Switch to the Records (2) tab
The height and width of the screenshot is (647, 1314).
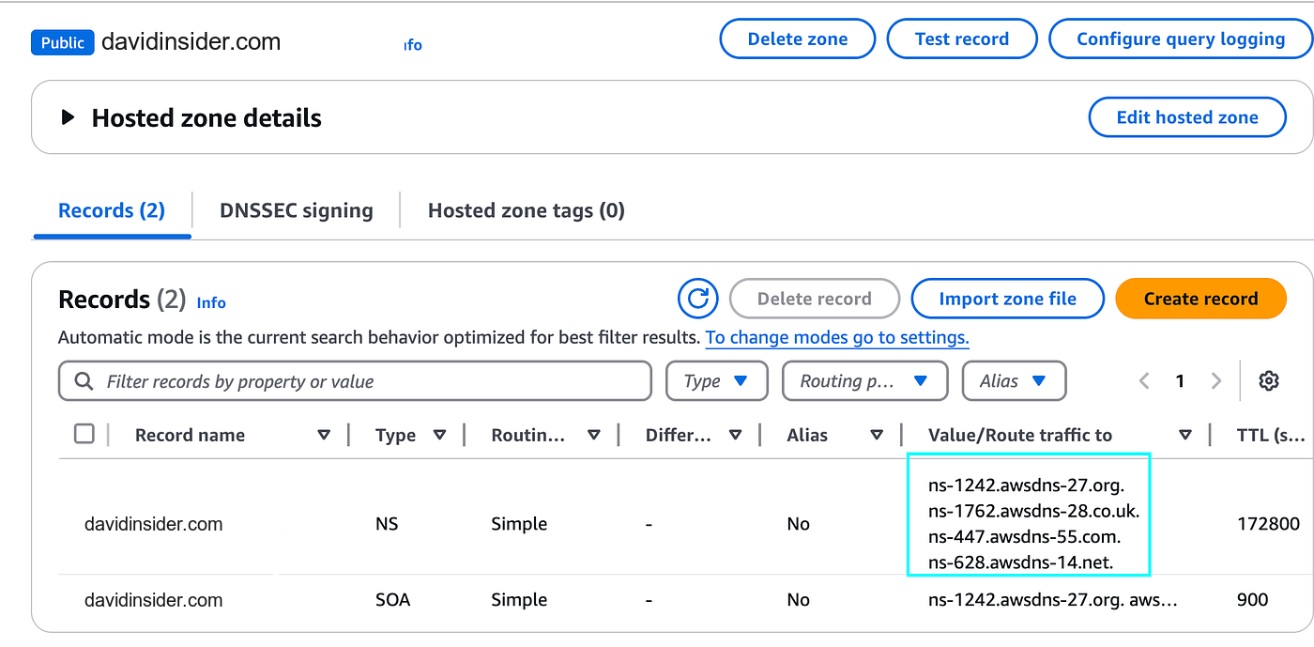pyautogui.click(x=112, y=210)
